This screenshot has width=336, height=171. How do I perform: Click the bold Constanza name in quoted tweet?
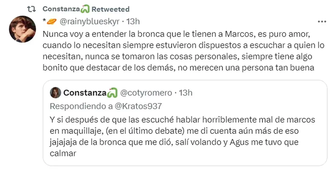85,93
